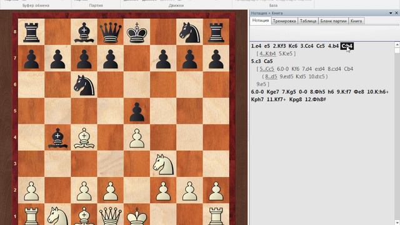This screenshot has height=225, width=400.
Task: Click the notation scrollbar up arrow
Action: (397, 44)
